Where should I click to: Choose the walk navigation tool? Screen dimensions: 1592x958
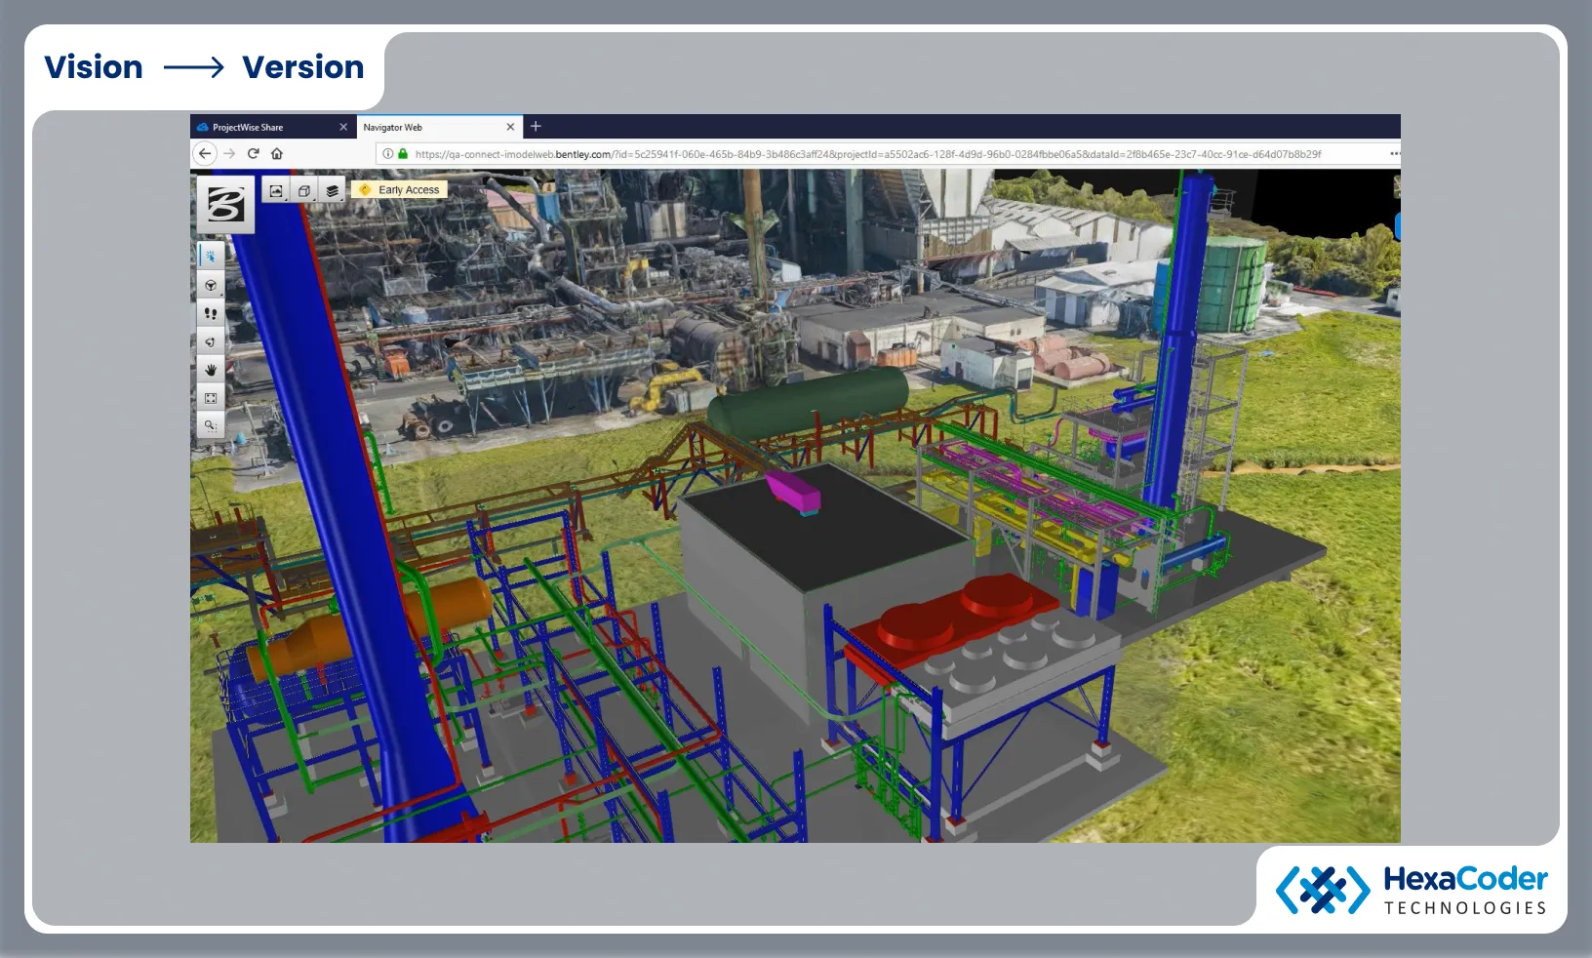click(211, 312)
